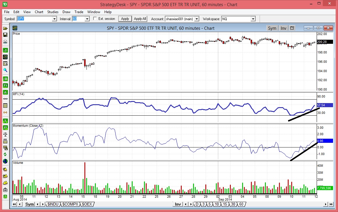
Task: Open the yellow table grid icon
Action: tap(5, 106)
